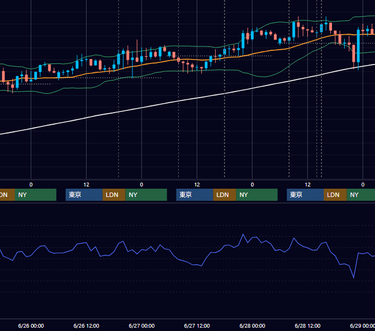The image size is (375, 331).
Task: Click the NY session block near 6/29 00:00
Action: point(361,195)
